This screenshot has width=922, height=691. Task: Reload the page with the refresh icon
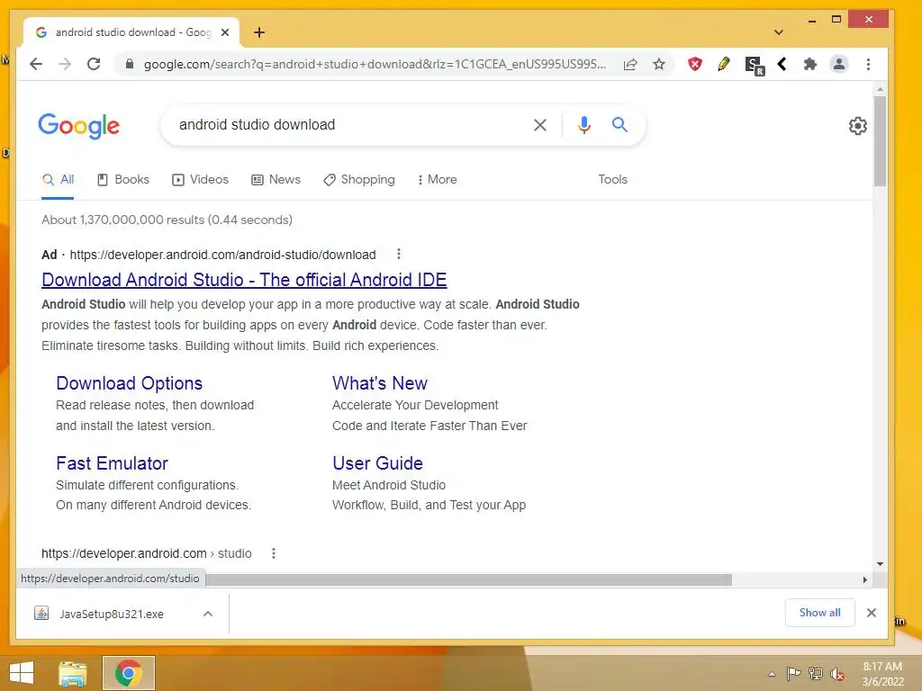tap(94, 64)
